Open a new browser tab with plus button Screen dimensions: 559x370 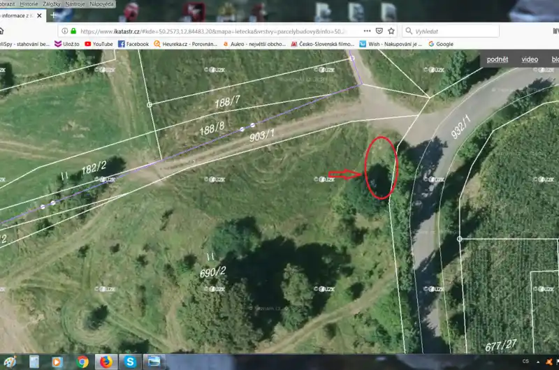pyautogui.click(x=54, y=15)
